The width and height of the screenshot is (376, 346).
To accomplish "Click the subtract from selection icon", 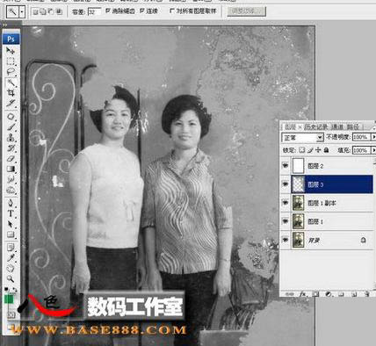I will pyautogui.click(x=51, y=11).
